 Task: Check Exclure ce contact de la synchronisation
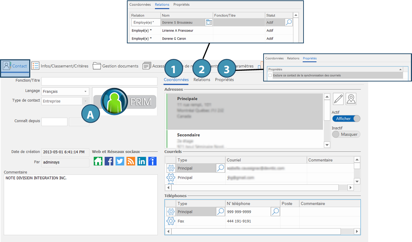point(270,75)
